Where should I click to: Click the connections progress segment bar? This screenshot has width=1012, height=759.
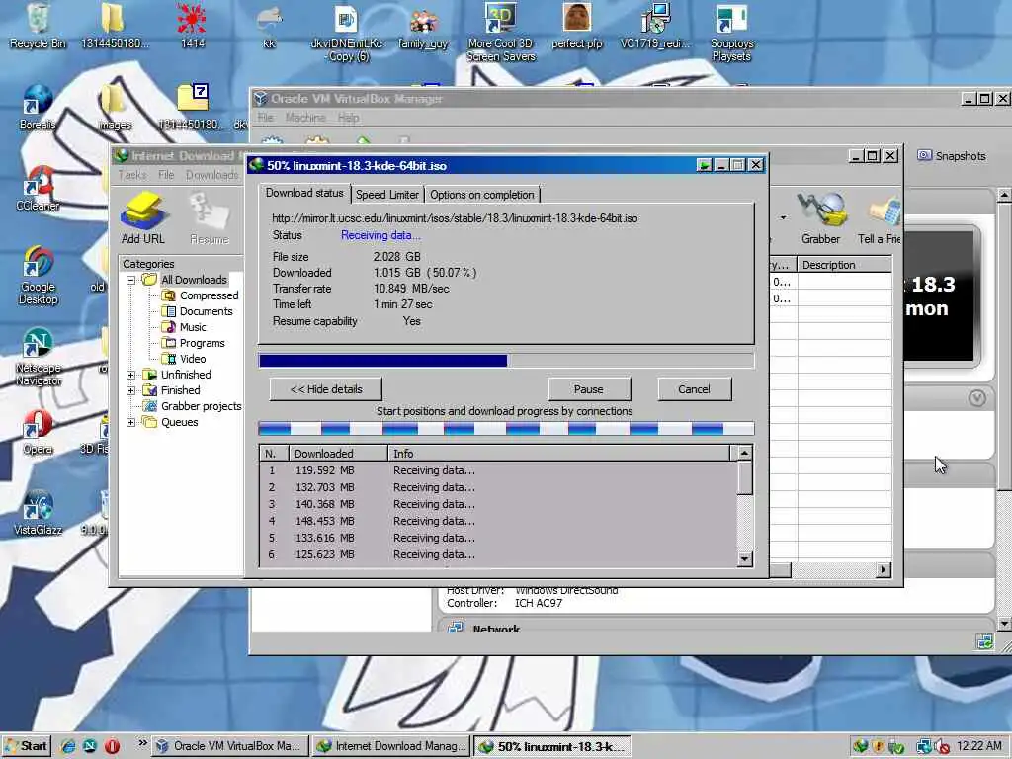point(506,429)
